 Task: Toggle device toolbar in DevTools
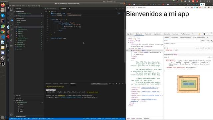pos(131,34)
